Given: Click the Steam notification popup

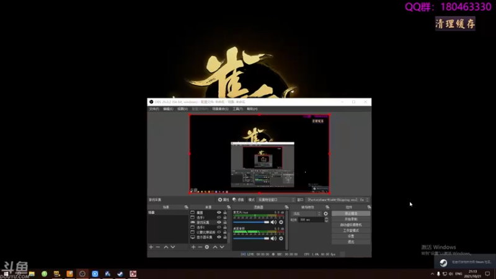Looking at the screenshot, I should click(x=464, y=262).
